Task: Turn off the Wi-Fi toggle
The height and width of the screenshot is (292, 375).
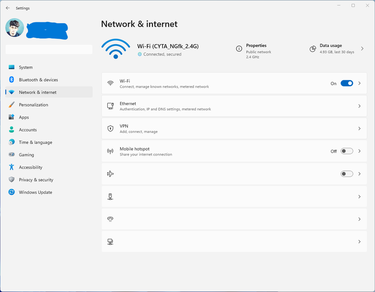Action: [346, 83]
